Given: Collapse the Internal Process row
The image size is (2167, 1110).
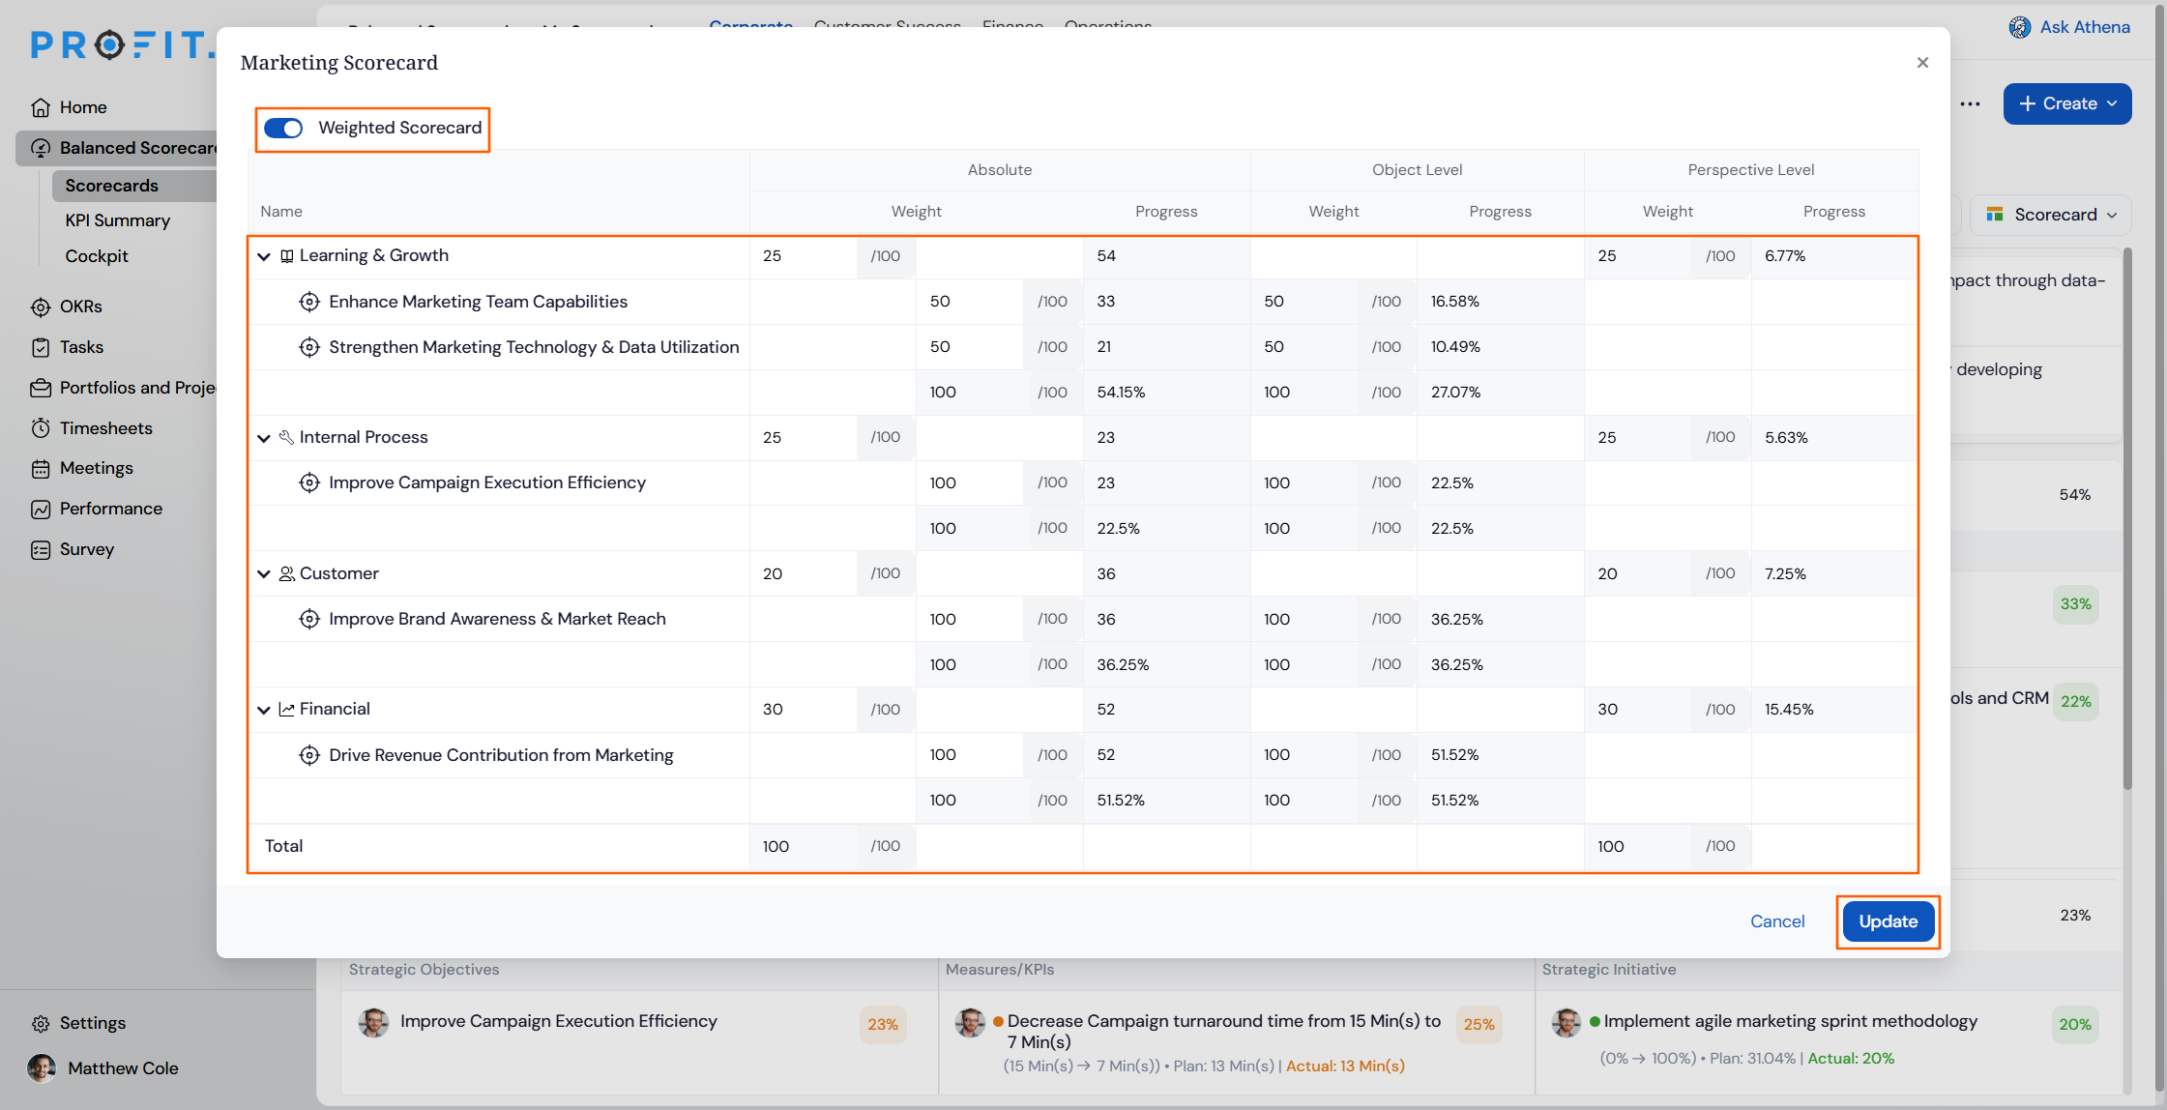Looking at the screenshot, I should click(263, 439).
